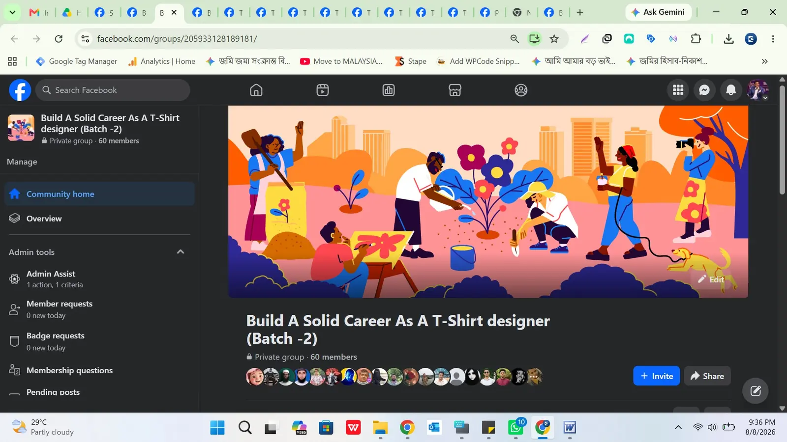Open the Facebook menu grid icon
787x442 pixels.
(x=678, y=90)
